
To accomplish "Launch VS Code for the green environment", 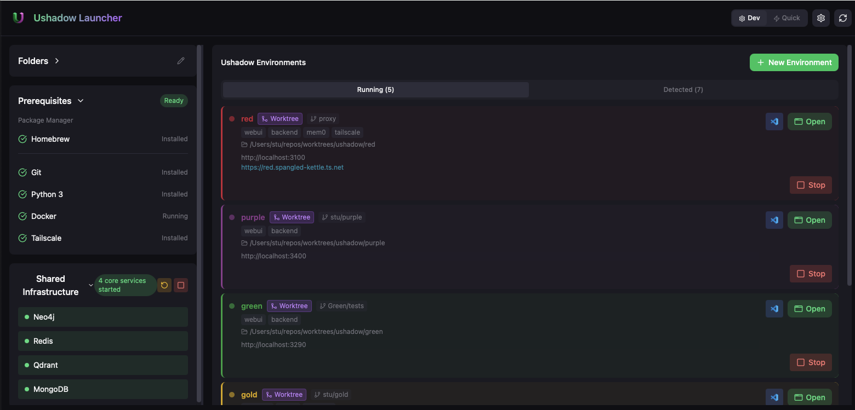I will pyautogui.click(x=774, y=308).
